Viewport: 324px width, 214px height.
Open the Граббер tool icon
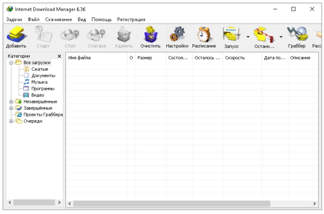pyautogui.click(x=297, y=34)
